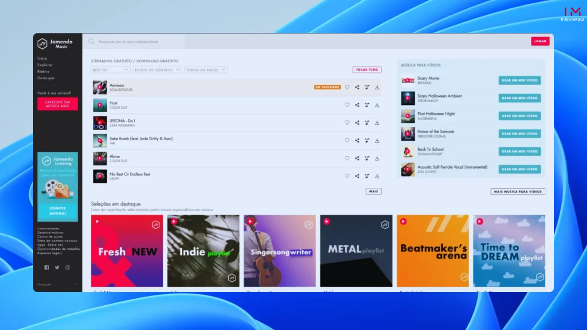Use Scary Halloween Ambient in my video
The height and width of the screenshot is (330, 587).
coord(520,98)
